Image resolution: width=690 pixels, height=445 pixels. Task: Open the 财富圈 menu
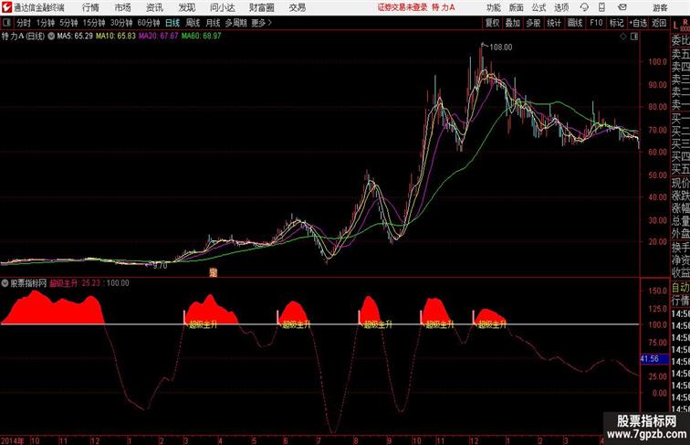coord(262,7)
